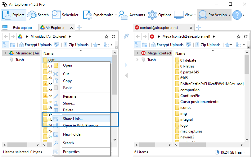This screenshot has height=158, width=252.
Task: Choose New Folder from context menu
Action: click(81, 134)
